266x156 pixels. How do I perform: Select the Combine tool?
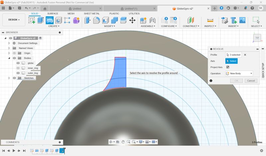pyautogui.click(x=114, y=20)
